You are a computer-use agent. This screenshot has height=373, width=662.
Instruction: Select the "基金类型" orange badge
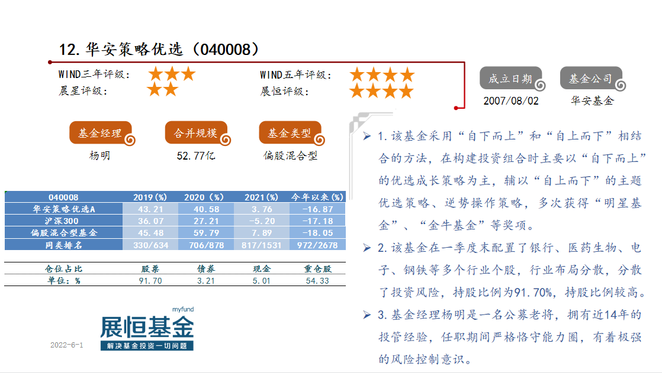pos(292,133)
